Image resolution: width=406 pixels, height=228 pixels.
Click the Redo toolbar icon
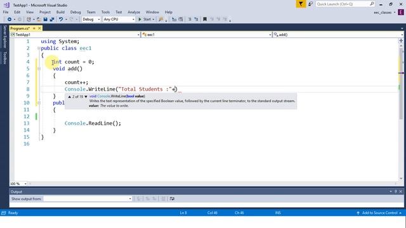[72, 20]
